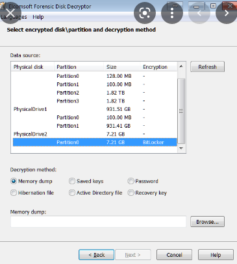Click the scroll up arrow of the list
Image resolution: width=237 pixels, height=264 pixels.
click(181, 66)
